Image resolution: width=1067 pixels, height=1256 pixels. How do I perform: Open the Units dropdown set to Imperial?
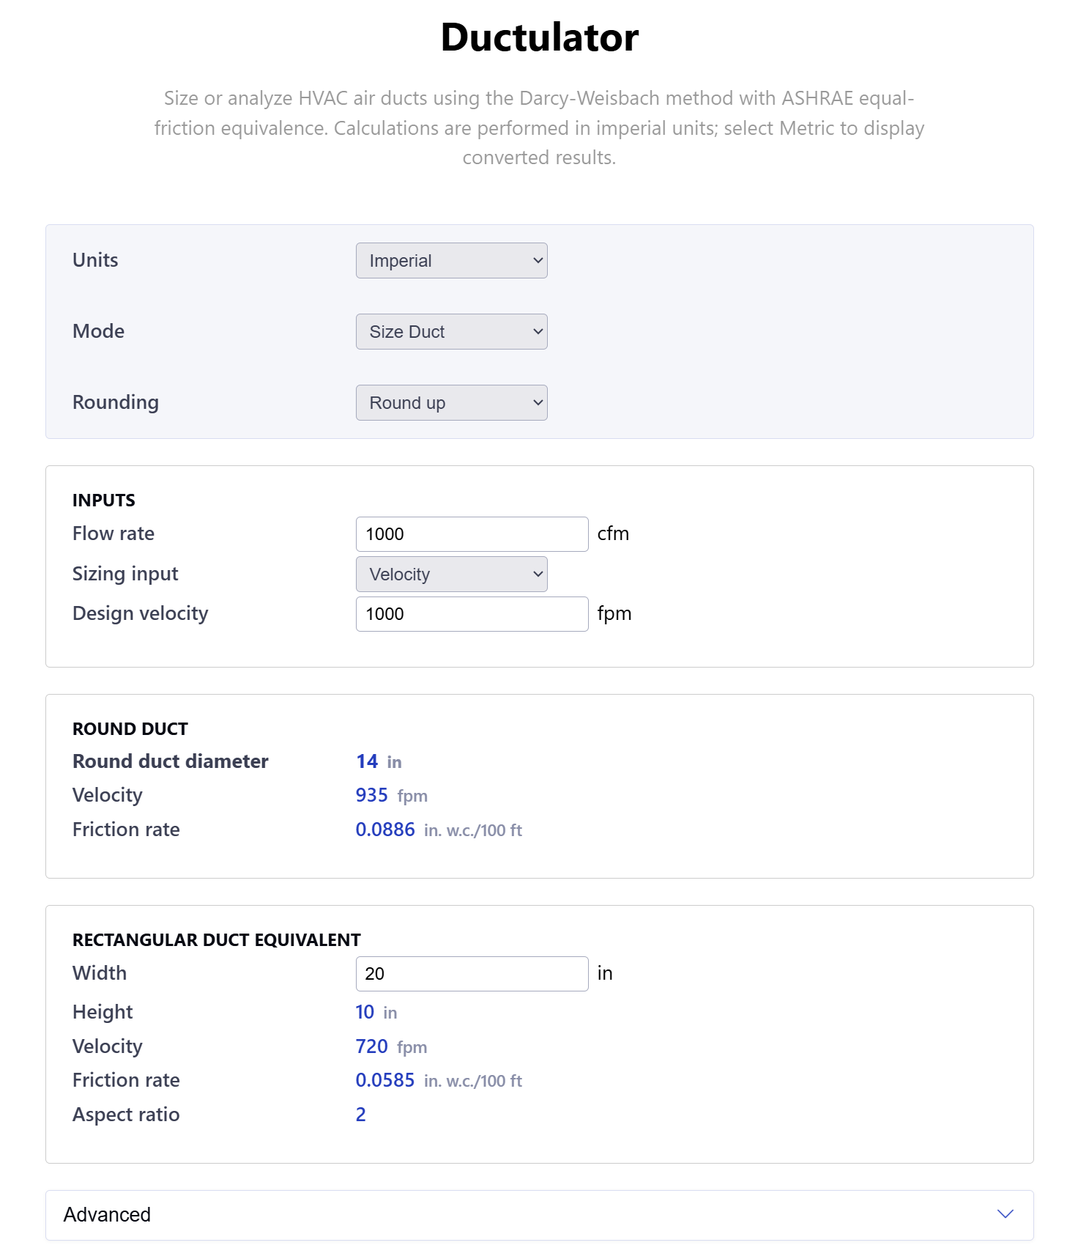pyautogui.click(x=451, y=260)
